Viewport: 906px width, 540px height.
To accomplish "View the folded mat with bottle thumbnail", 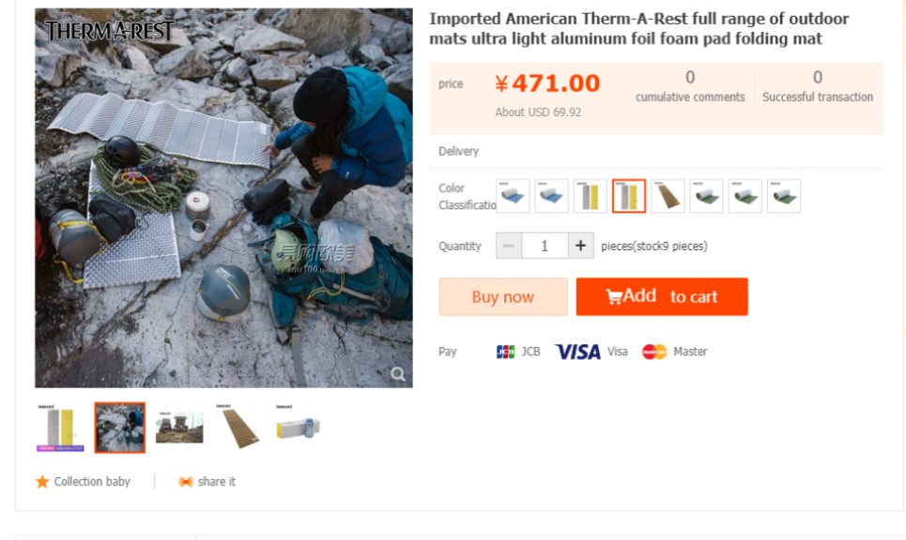I will tap(299, 427).
